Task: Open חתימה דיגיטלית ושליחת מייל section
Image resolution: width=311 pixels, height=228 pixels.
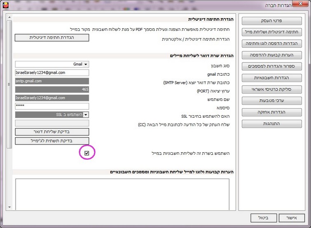Action: pos(272,32)
